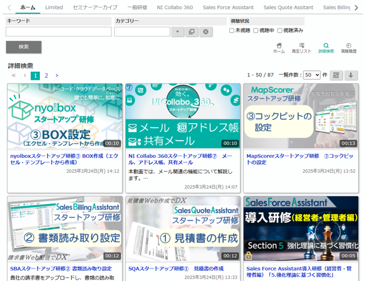The image size is (365, 281).
Task: Open Sales Force Assistant導入研修 link
Action: click(x=299, y=272)
